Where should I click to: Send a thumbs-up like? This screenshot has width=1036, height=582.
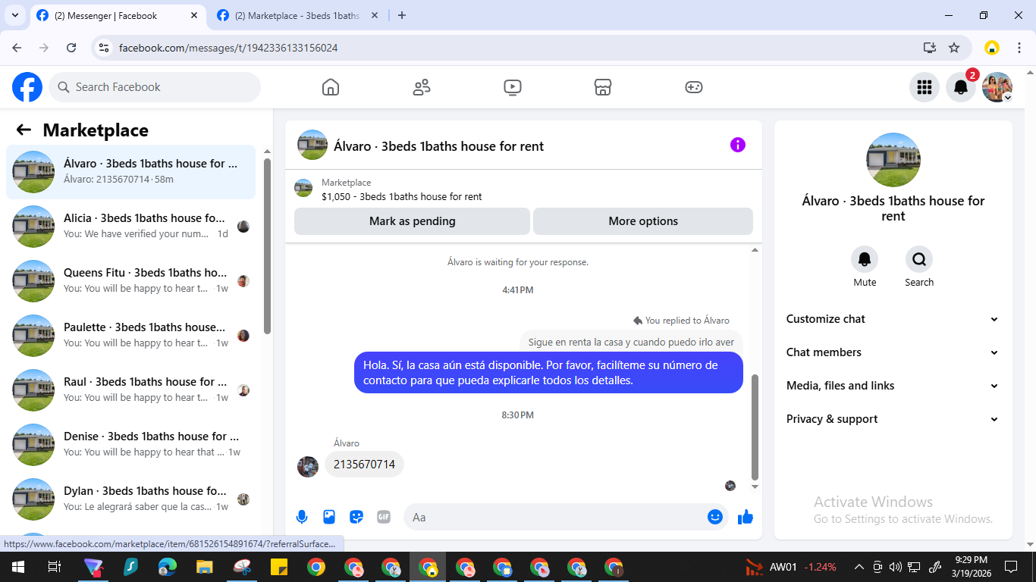(746, 517)
